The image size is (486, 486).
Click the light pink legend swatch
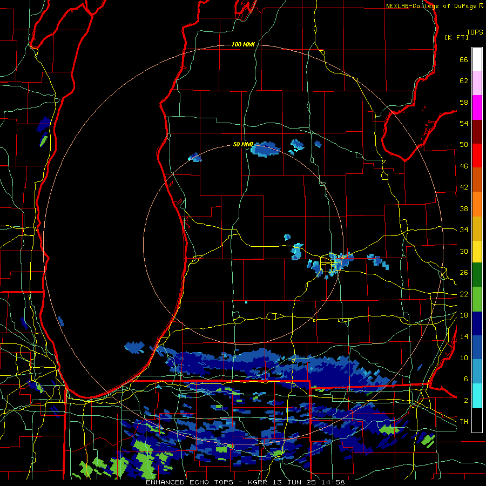(x=477, y=83)
